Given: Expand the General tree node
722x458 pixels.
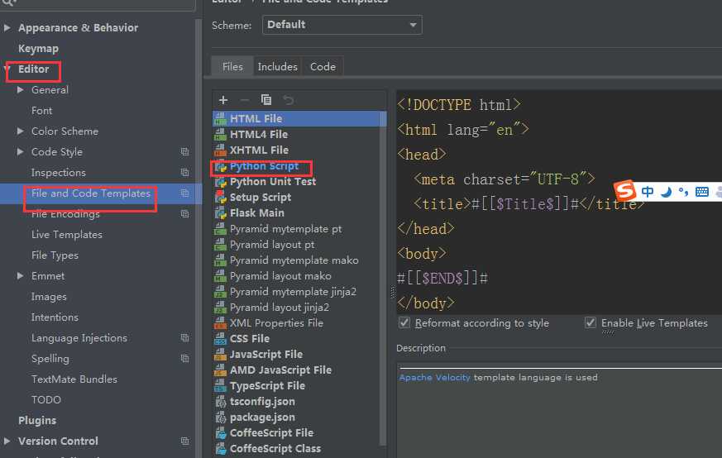Looking at the screenshot, I should point(20,90).
